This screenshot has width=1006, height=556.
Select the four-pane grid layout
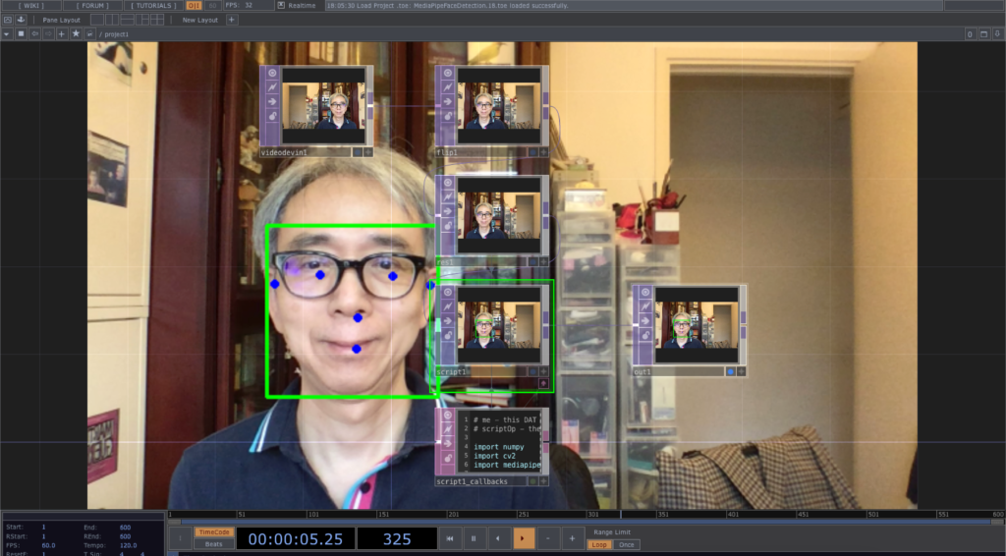[157, 20]
